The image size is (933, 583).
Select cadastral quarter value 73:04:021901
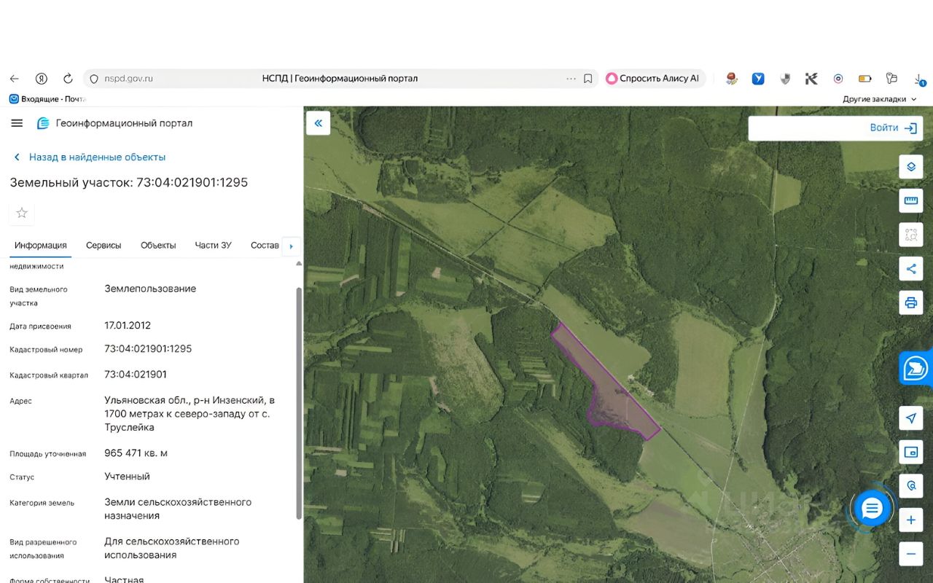click(x=136, y=375)
